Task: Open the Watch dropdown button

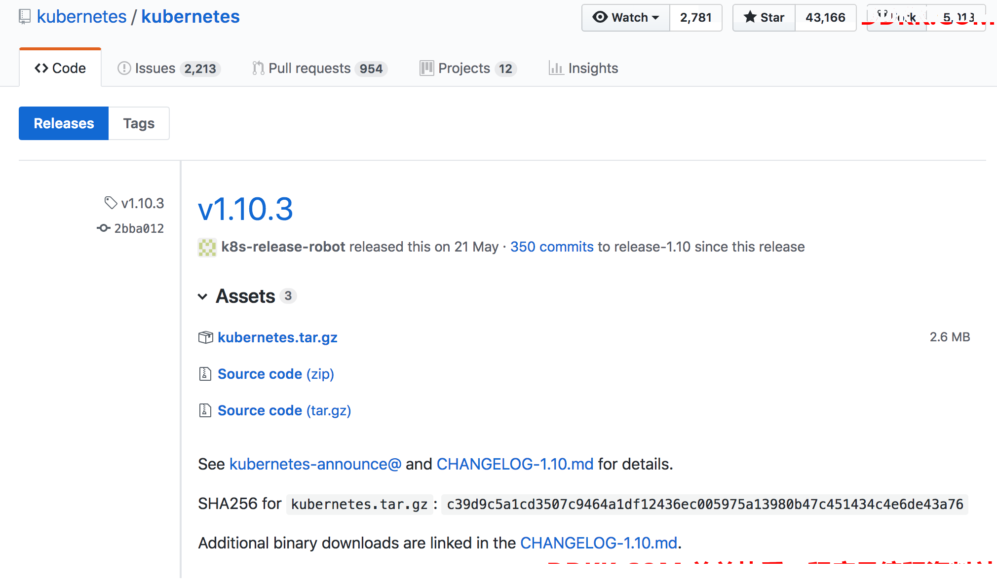Action: [626, 18]
